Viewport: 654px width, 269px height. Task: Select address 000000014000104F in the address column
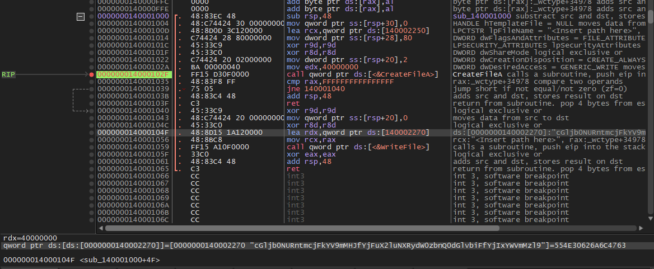(133, 133)
